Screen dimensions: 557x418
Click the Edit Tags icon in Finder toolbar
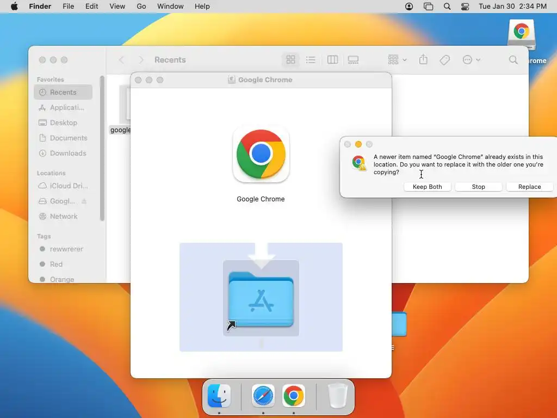click(x=444, y=60)
